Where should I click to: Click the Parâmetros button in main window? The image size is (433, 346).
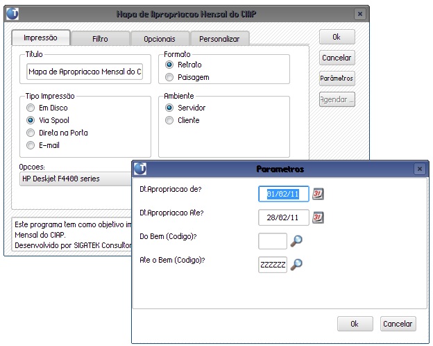[x=337, y=79]
